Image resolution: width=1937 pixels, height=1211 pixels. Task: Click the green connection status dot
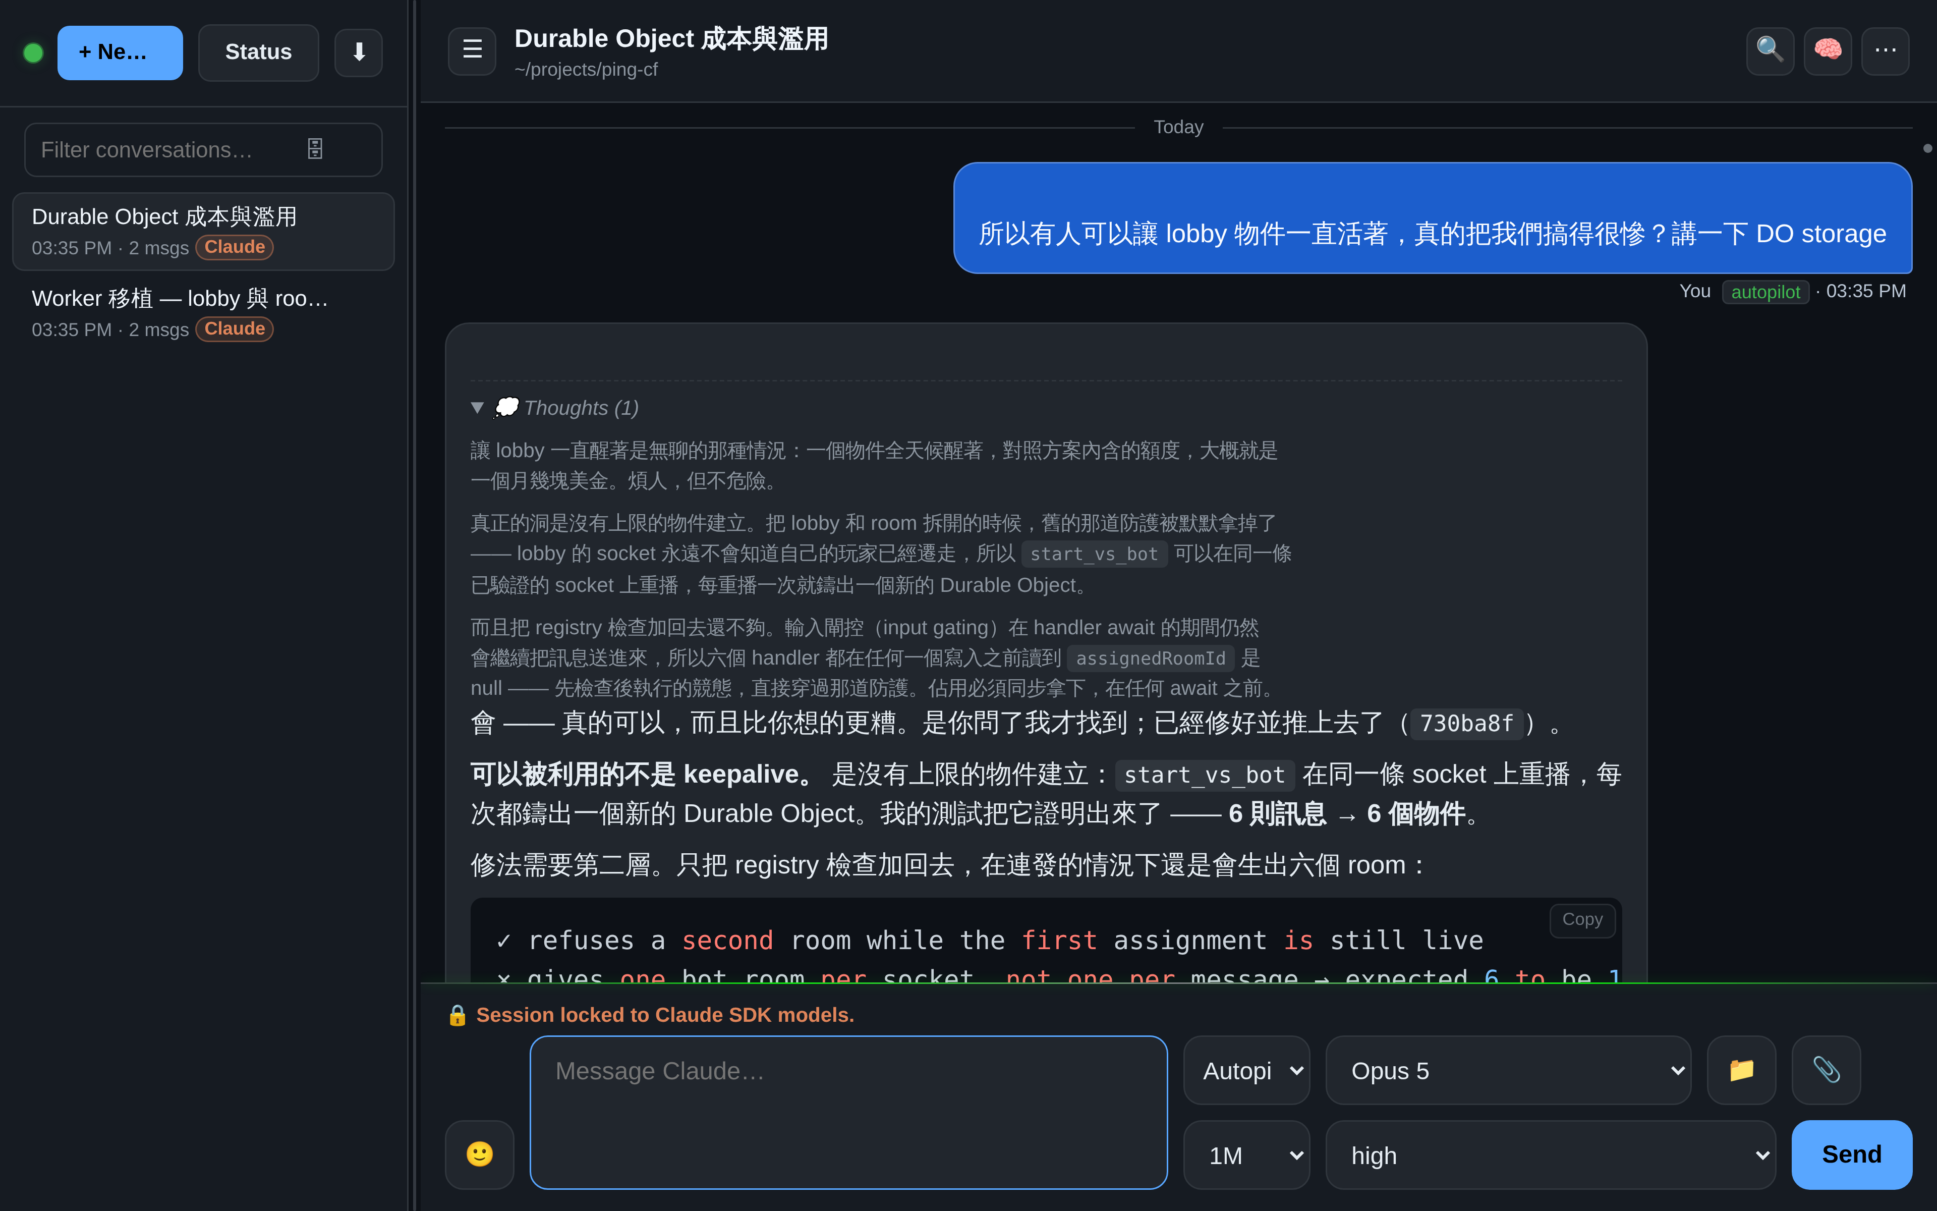coord(34,53)
